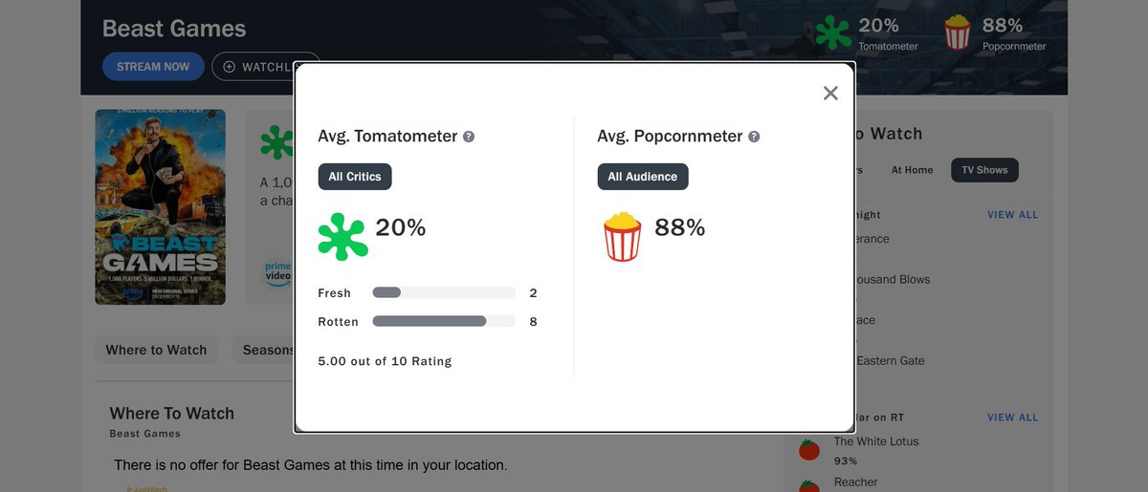Close the ratings popup with X
1148x492 pixels.
pyautogui.click(x=830, y=93)
